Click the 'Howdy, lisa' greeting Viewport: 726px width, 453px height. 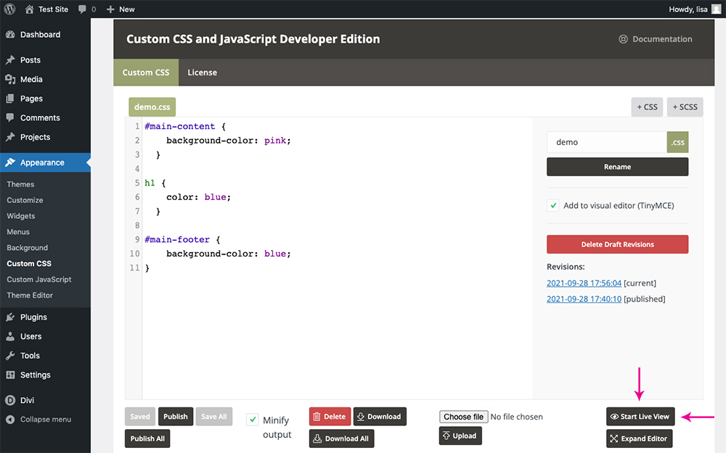pos(688,9)
